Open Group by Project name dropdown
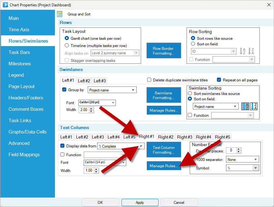Screen dimensions: 274x207 pyautogui.click(x=112, y=90)
